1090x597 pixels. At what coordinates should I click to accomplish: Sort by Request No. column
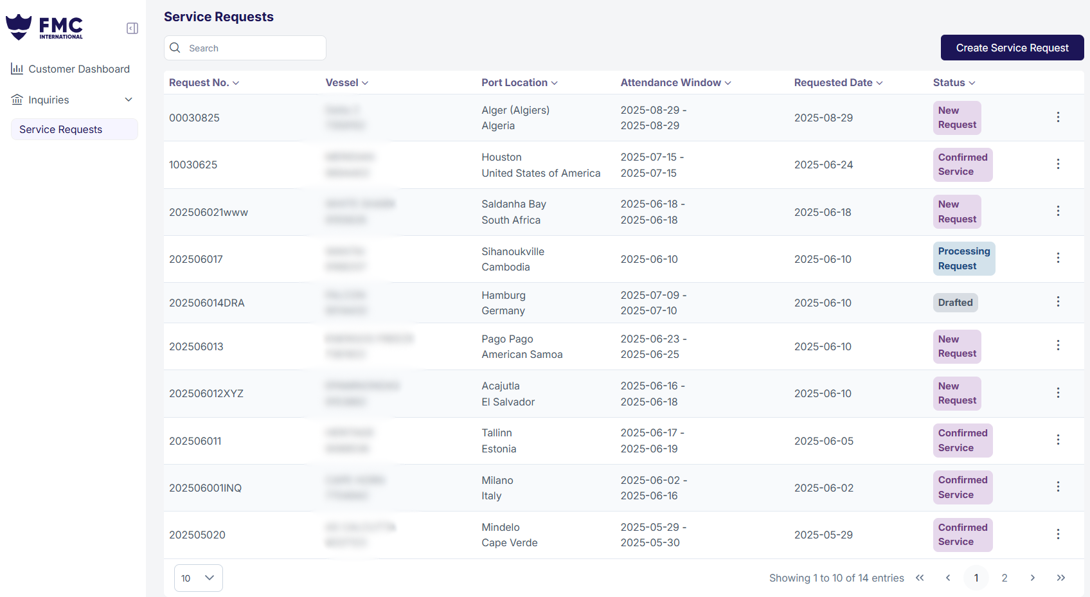tap(204, 83)
